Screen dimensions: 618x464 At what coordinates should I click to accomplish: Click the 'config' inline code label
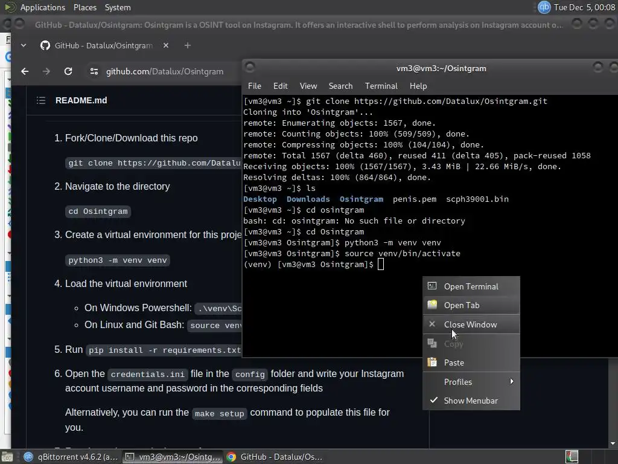pos(250,374)
